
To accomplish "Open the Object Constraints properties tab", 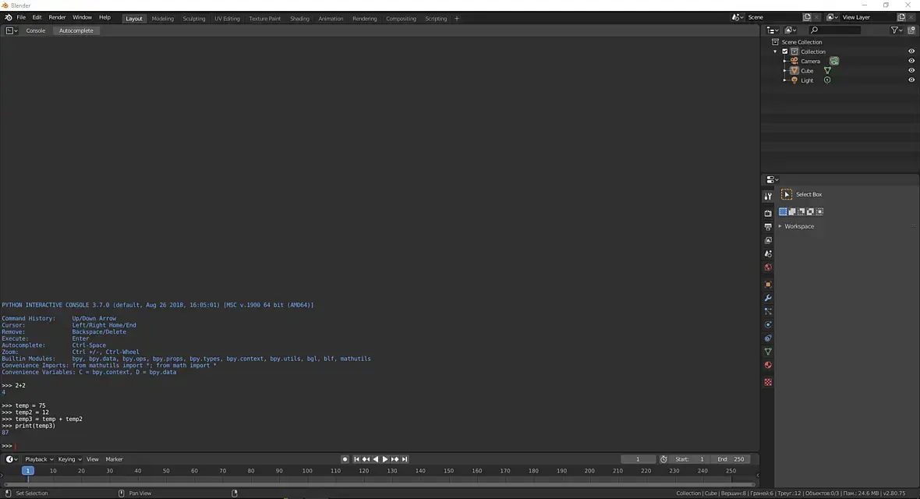I will tap(768, 338).
